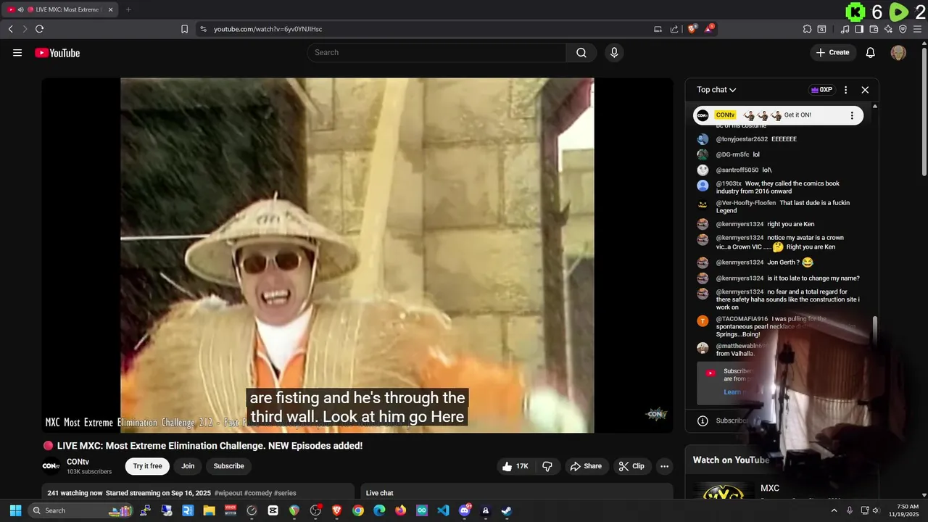Show hidden system tray icons
This screenshot has width=928, height=522.
[834, 510]
